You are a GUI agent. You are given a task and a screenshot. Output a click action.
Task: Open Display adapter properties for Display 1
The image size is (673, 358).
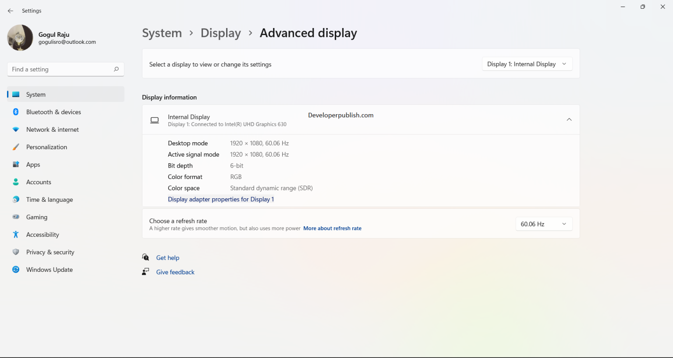coord(220,199)
